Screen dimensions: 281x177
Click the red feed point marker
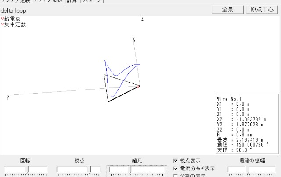(138, 87)
